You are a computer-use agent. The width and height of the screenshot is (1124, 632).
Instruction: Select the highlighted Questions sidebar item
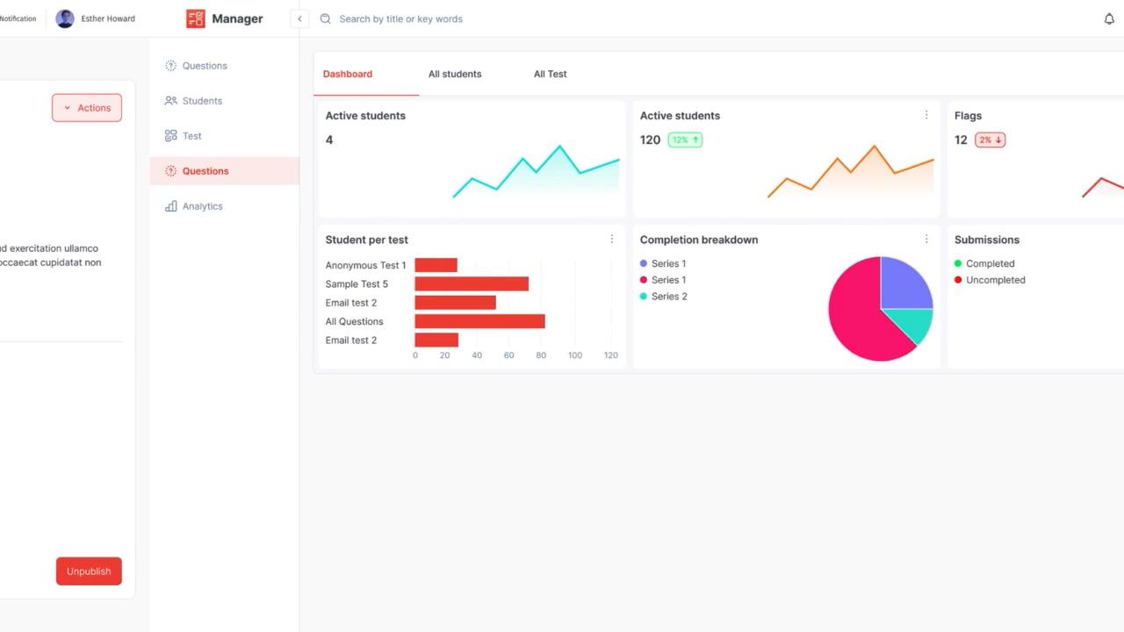(224, 171)
